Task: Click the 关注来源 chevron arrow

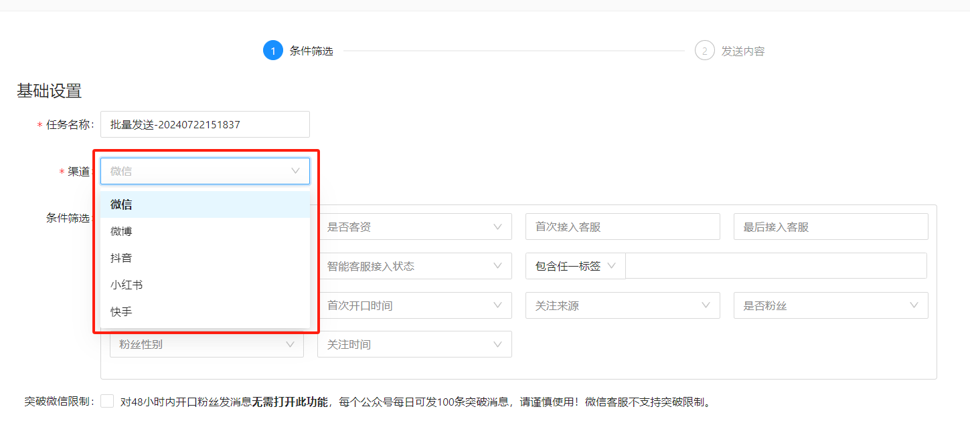Action: (706, 305)
